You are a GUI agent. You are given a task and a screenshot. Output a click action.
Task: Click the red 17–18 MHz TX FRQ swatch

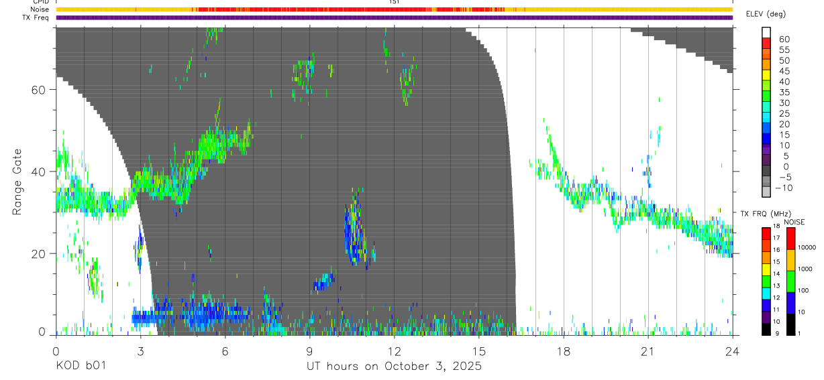766,233
